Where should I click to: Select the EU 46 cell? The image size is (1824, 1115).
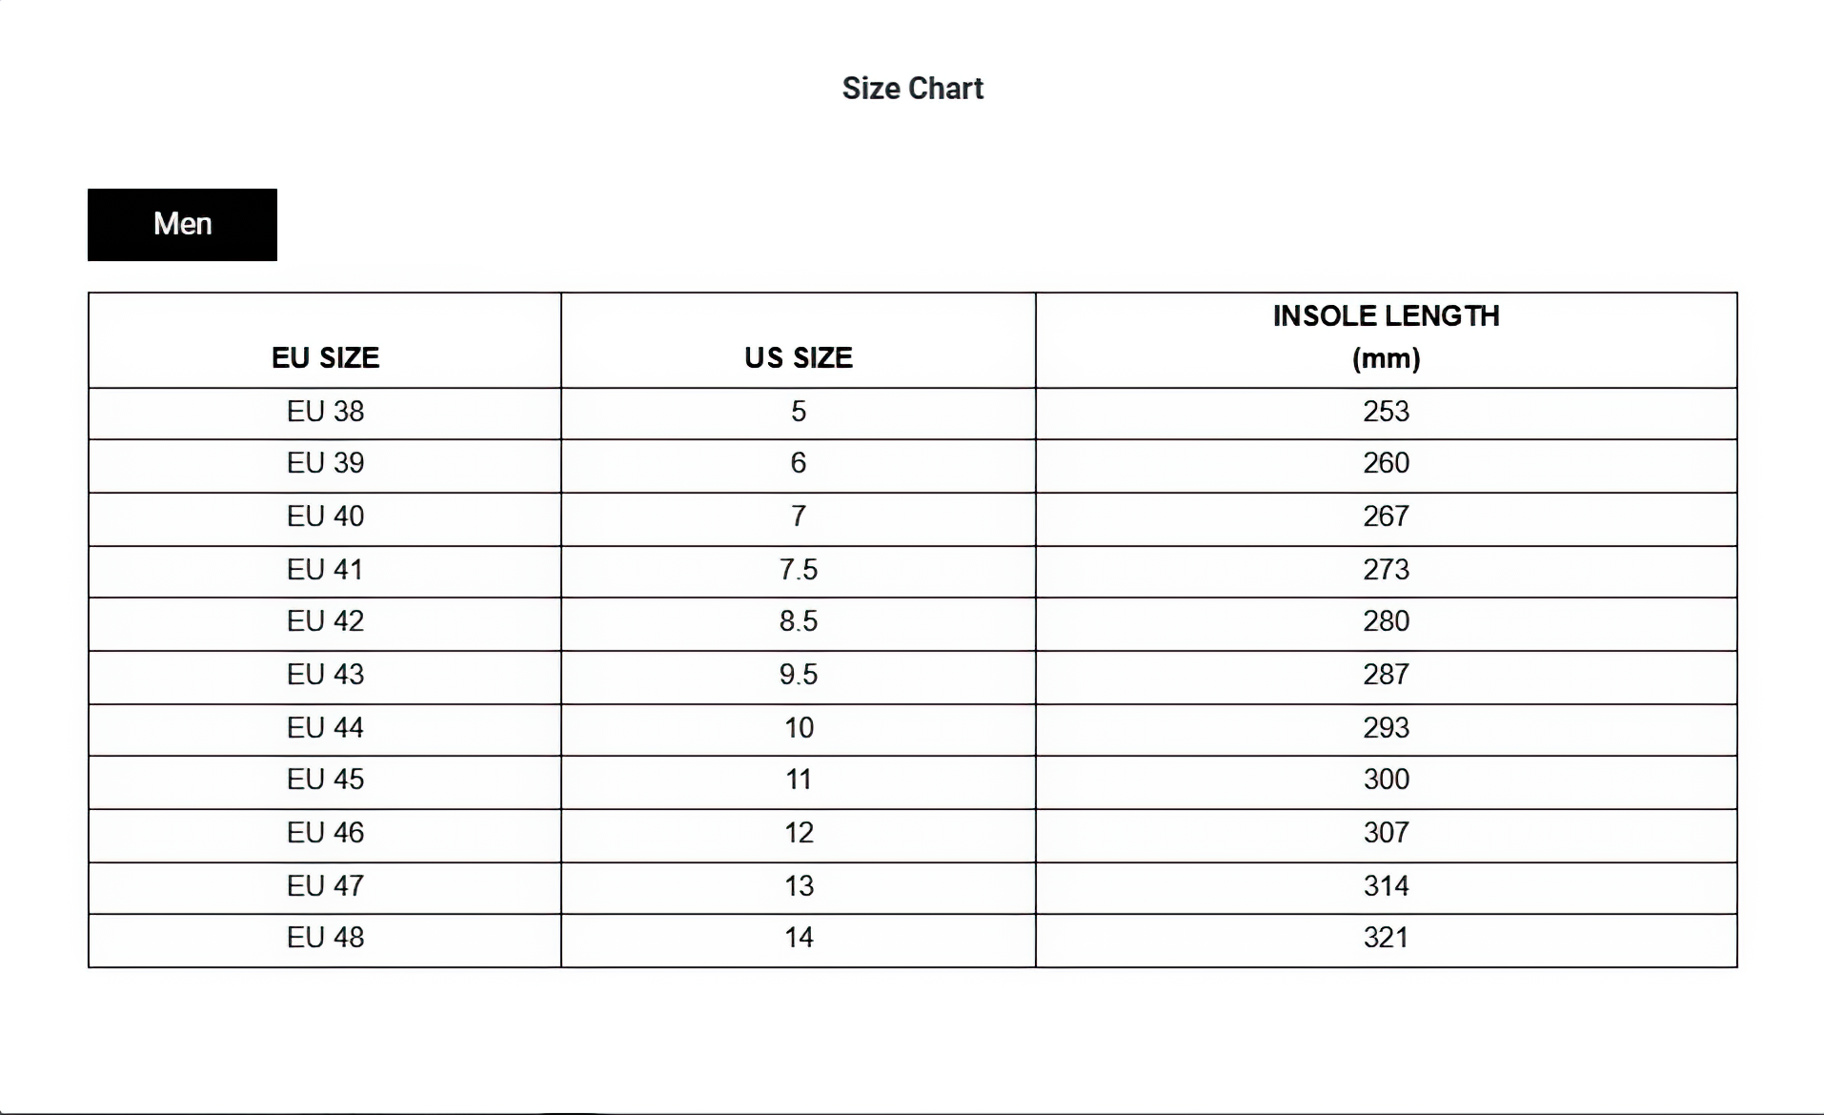click(325, 833)
